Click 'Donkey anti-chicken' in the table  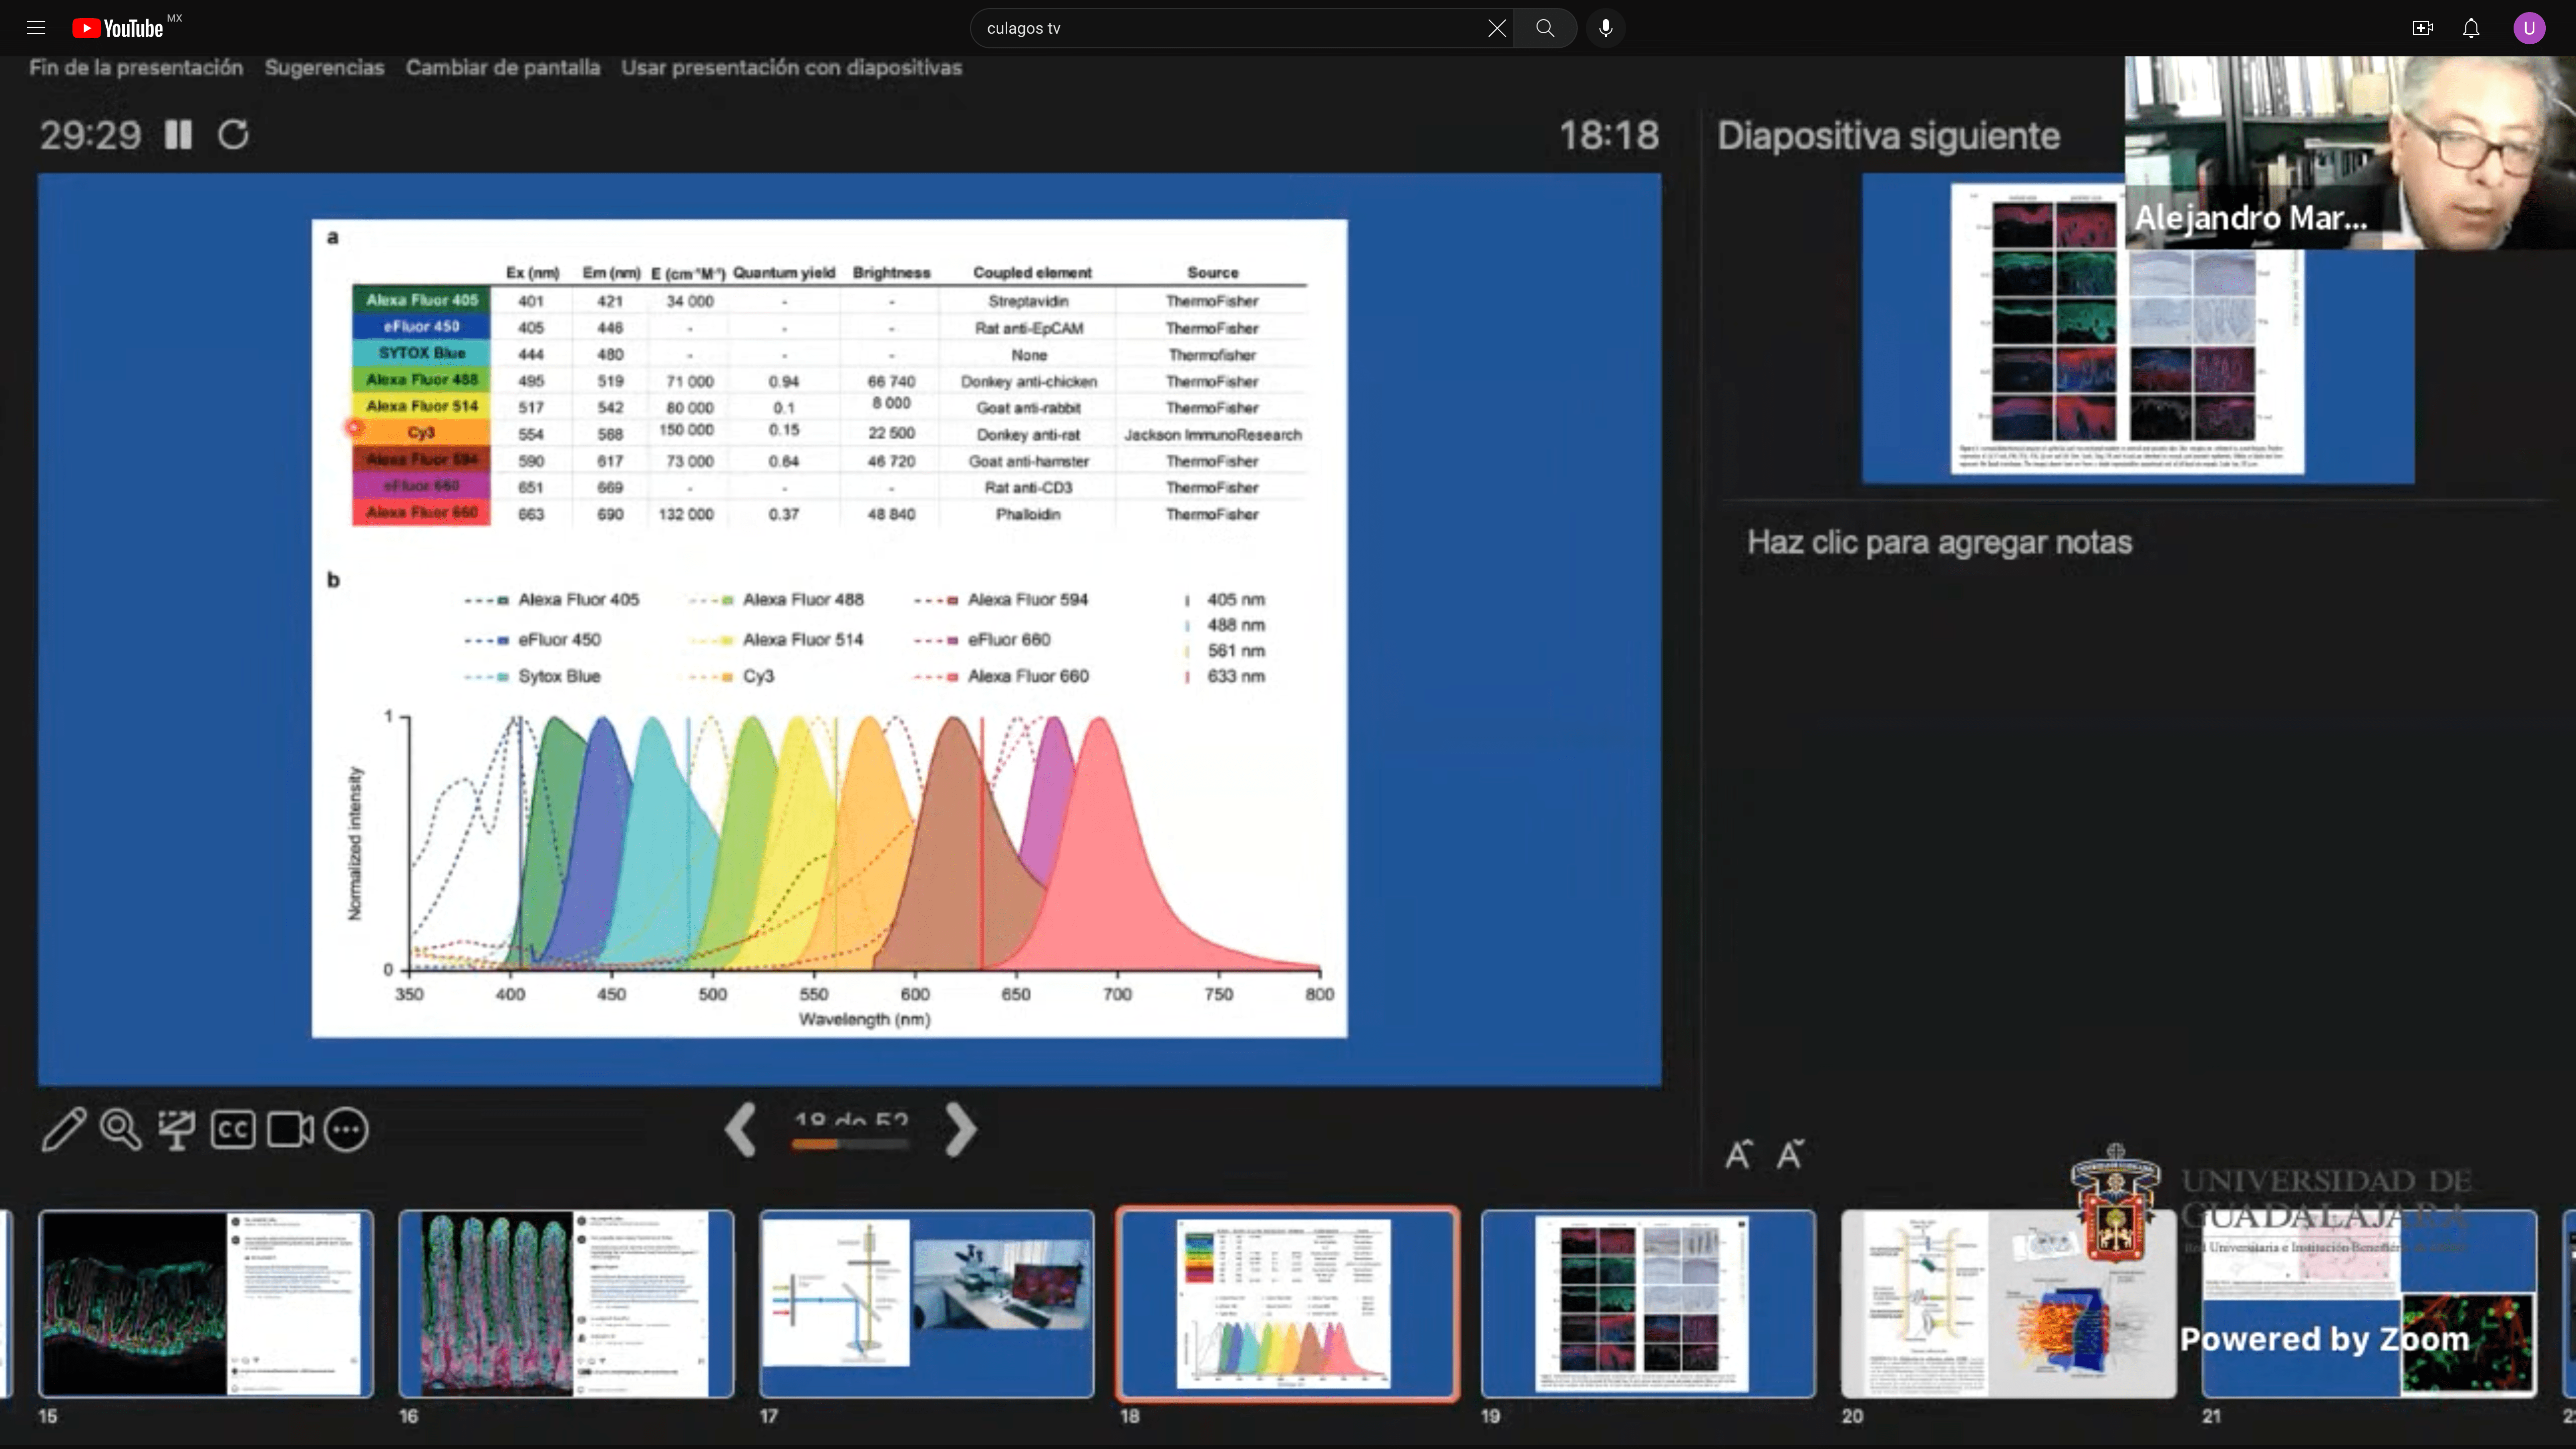point(1028,382)
